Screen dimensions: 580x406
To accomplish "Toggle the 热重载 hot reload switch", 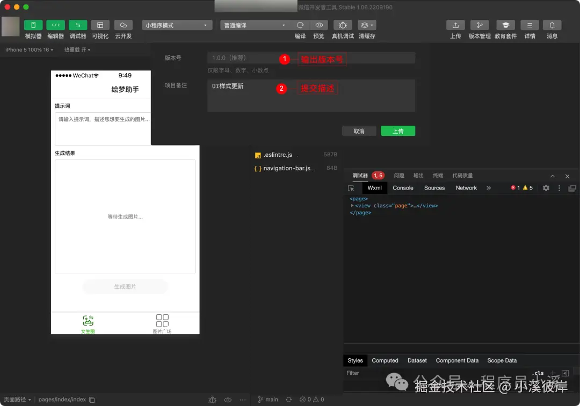I will [75, 49].
